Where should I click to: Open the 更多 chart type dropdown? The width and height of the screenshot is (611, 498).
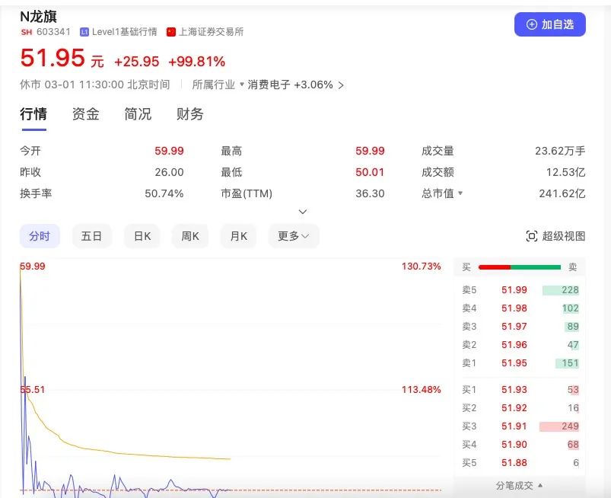coord(293,236)
